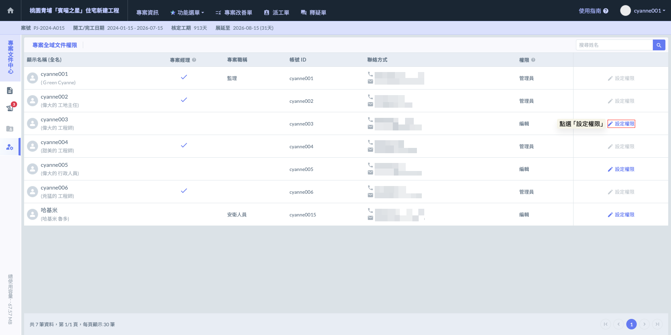This screenshot has width=671, height=335.
Task: Go to the 派工單 menu item
Action: point(276,13)
